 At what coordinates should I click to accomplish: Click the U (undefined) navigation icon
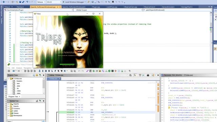coord(49,71)
